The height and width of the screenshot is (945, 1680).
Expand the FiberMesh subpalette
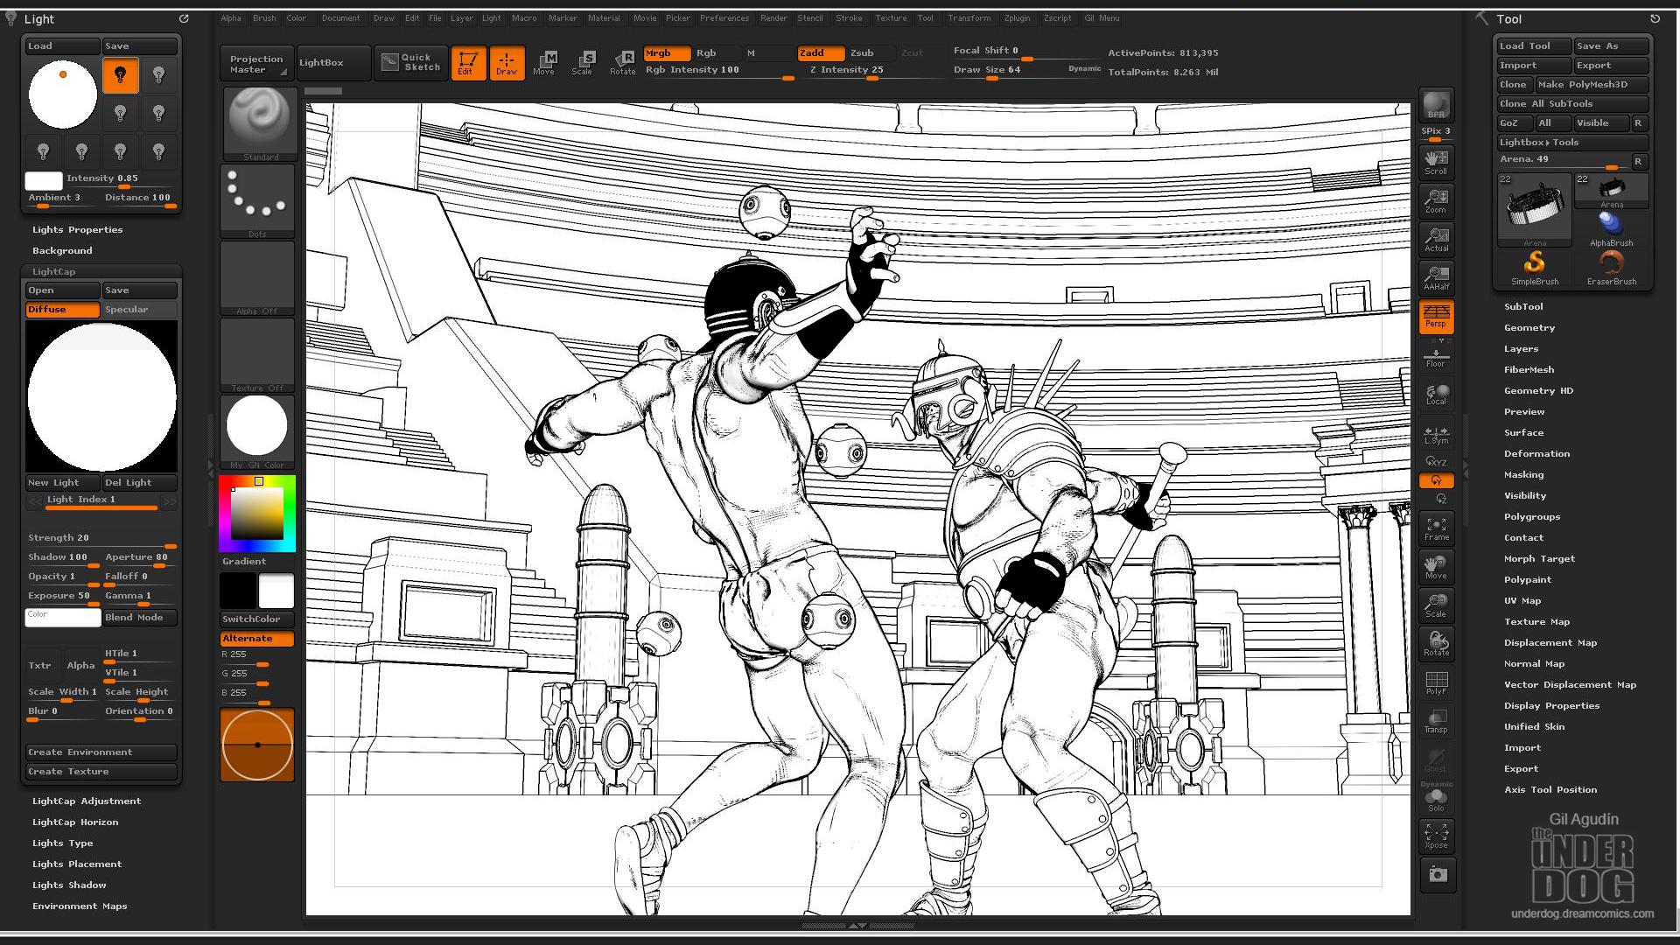[x=1529, y=370]
